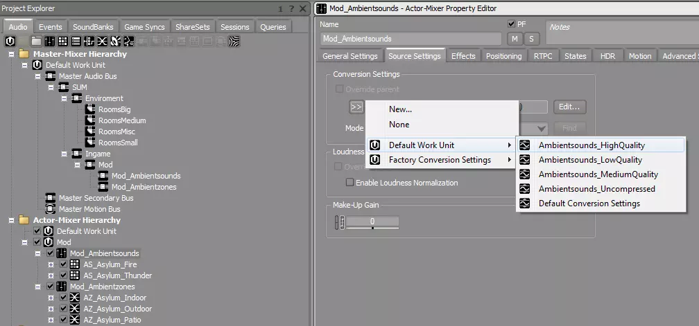Image resolution: width=699 pixels, height=326 pixels.
Task: Click the Master-Mixer Hierarchy folder icon
Action: [x=24, y=54]
